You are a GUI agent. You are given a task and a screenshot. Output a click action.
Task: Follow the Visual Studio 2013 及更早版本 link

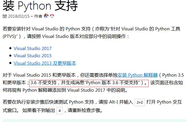pyautogui.click(x=45, y=63)
